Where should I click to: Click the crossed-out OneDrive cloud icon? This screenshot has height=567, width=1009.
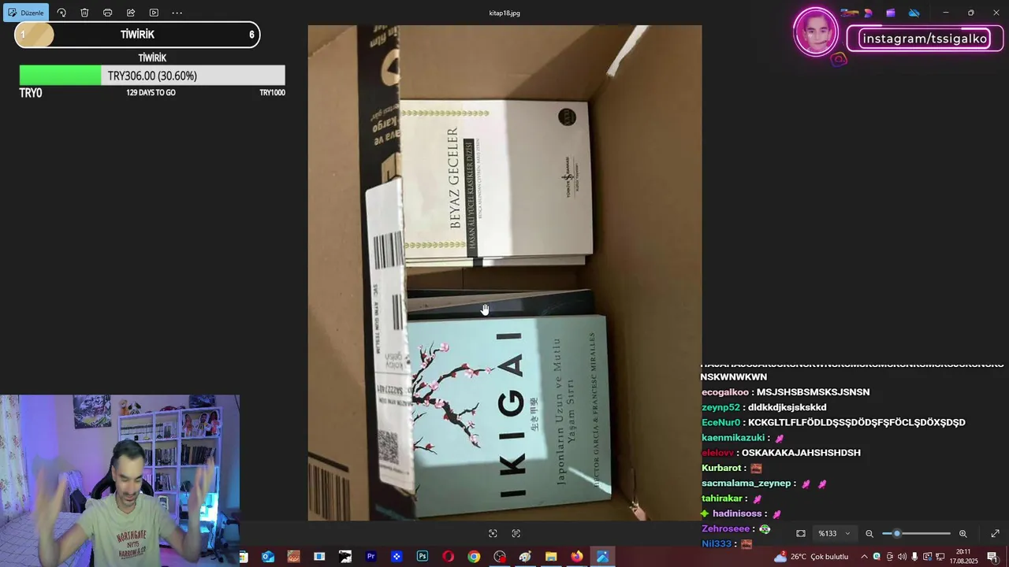(x=914, y=13)
